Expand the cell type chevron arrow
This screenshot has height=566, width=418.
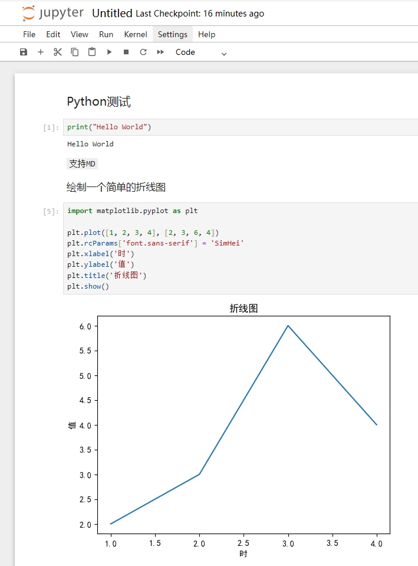[x=224, y=54]
